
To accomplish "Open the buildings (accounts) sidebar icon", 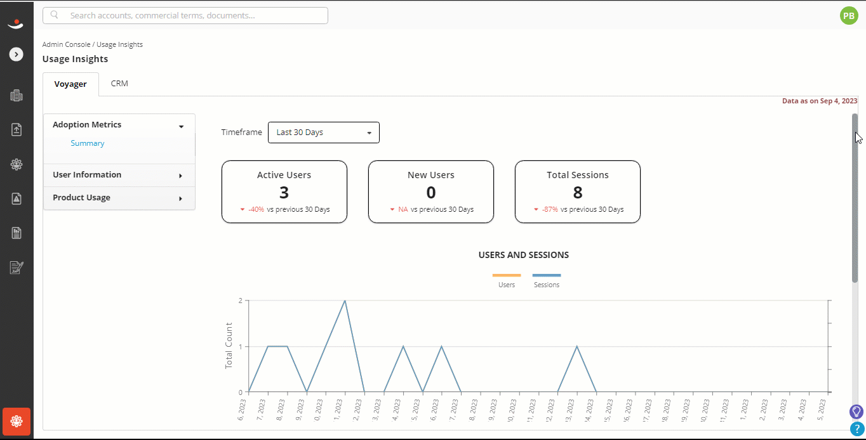I will (17, 96).
